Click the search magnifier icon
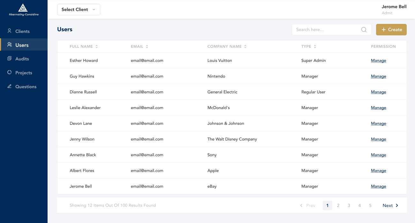 (364, 30)
